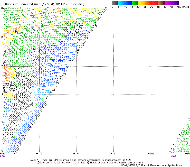Select the brown 35-40 knots color swatch
The width and height of the screenshot is (190, 167).
[x=162, y=3]
